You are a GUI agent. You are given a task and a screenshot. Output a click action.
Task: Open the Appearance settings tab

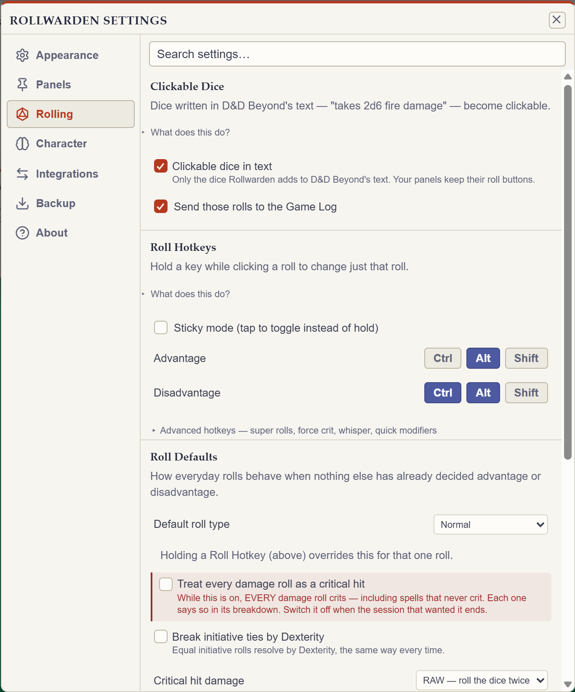pos(71,55)
